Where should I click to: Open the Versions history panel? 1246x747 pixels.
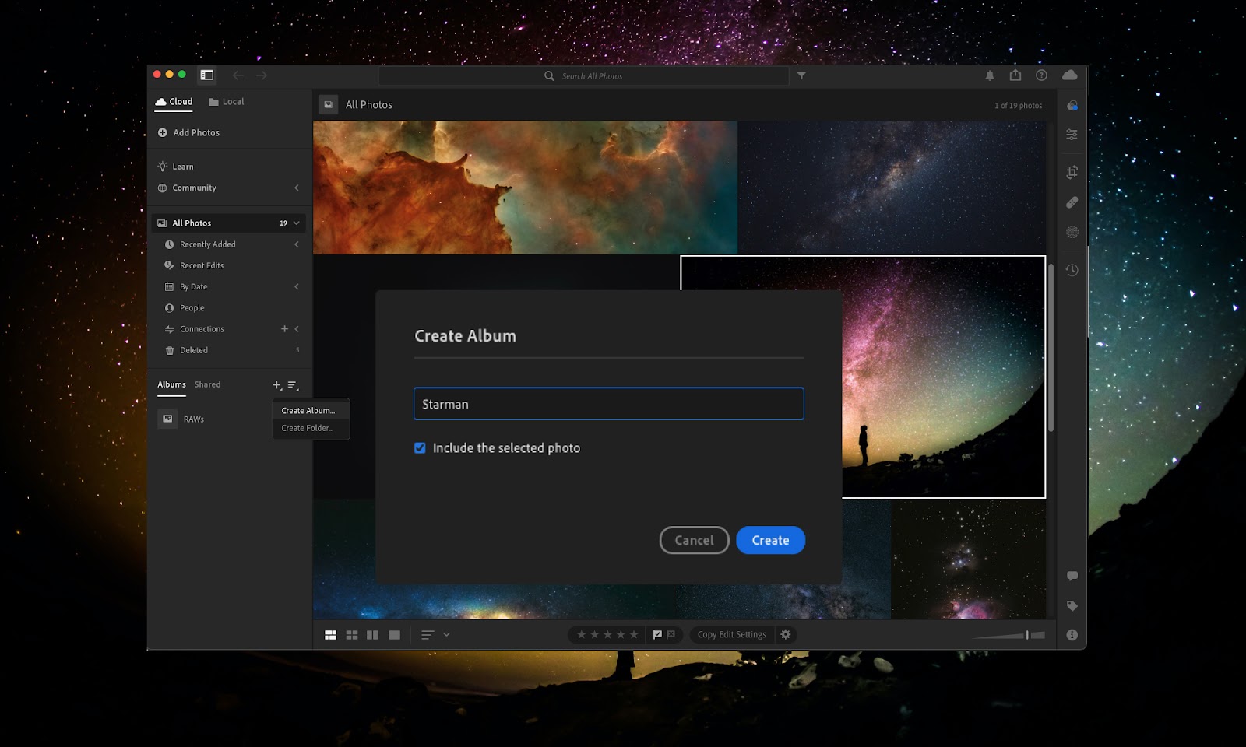[x=1072, y=270]
